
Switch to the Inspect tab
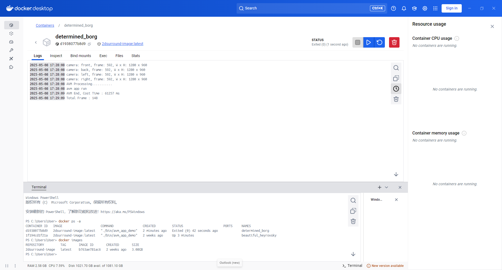click(56, 56)
